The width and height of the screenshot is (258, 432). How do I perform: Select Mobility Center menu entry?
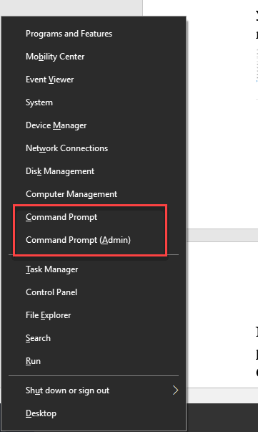pos(94,57)
